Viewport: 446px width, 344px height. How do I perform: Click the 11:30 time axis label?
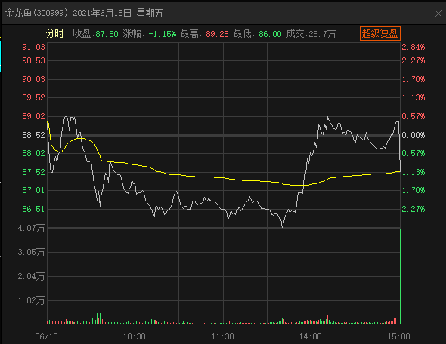pyautogui.click(x=223, y=336)
